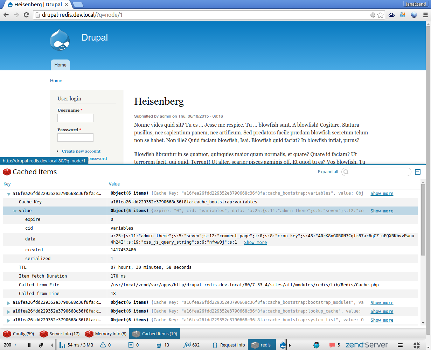Image resolution: width=431 pixels, height=350 pixels.
Task: Collapse the 'value' object row
Action: (15, 211)
